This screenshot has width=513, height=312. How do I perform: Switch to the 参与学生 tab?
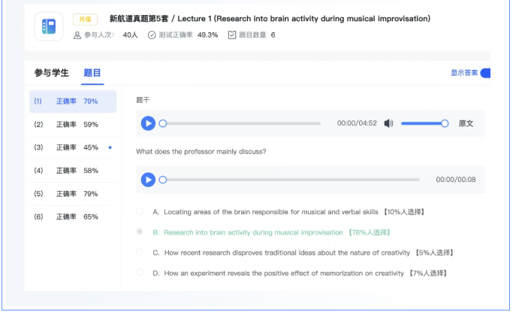click(51, 73)
